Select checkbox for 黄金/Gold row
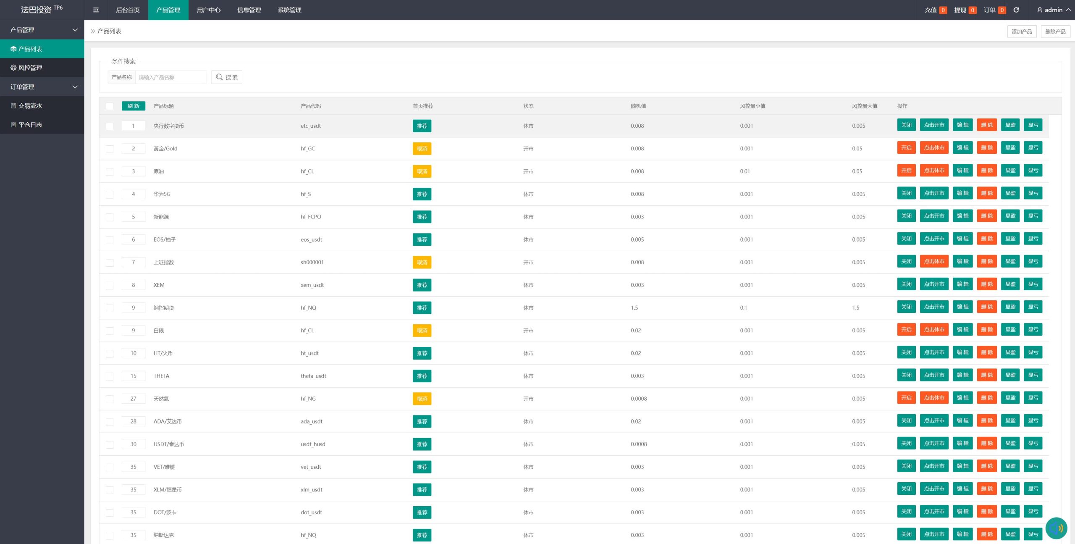The height and width of the screenshot is (544, 1075). click(x=110, y=148)
